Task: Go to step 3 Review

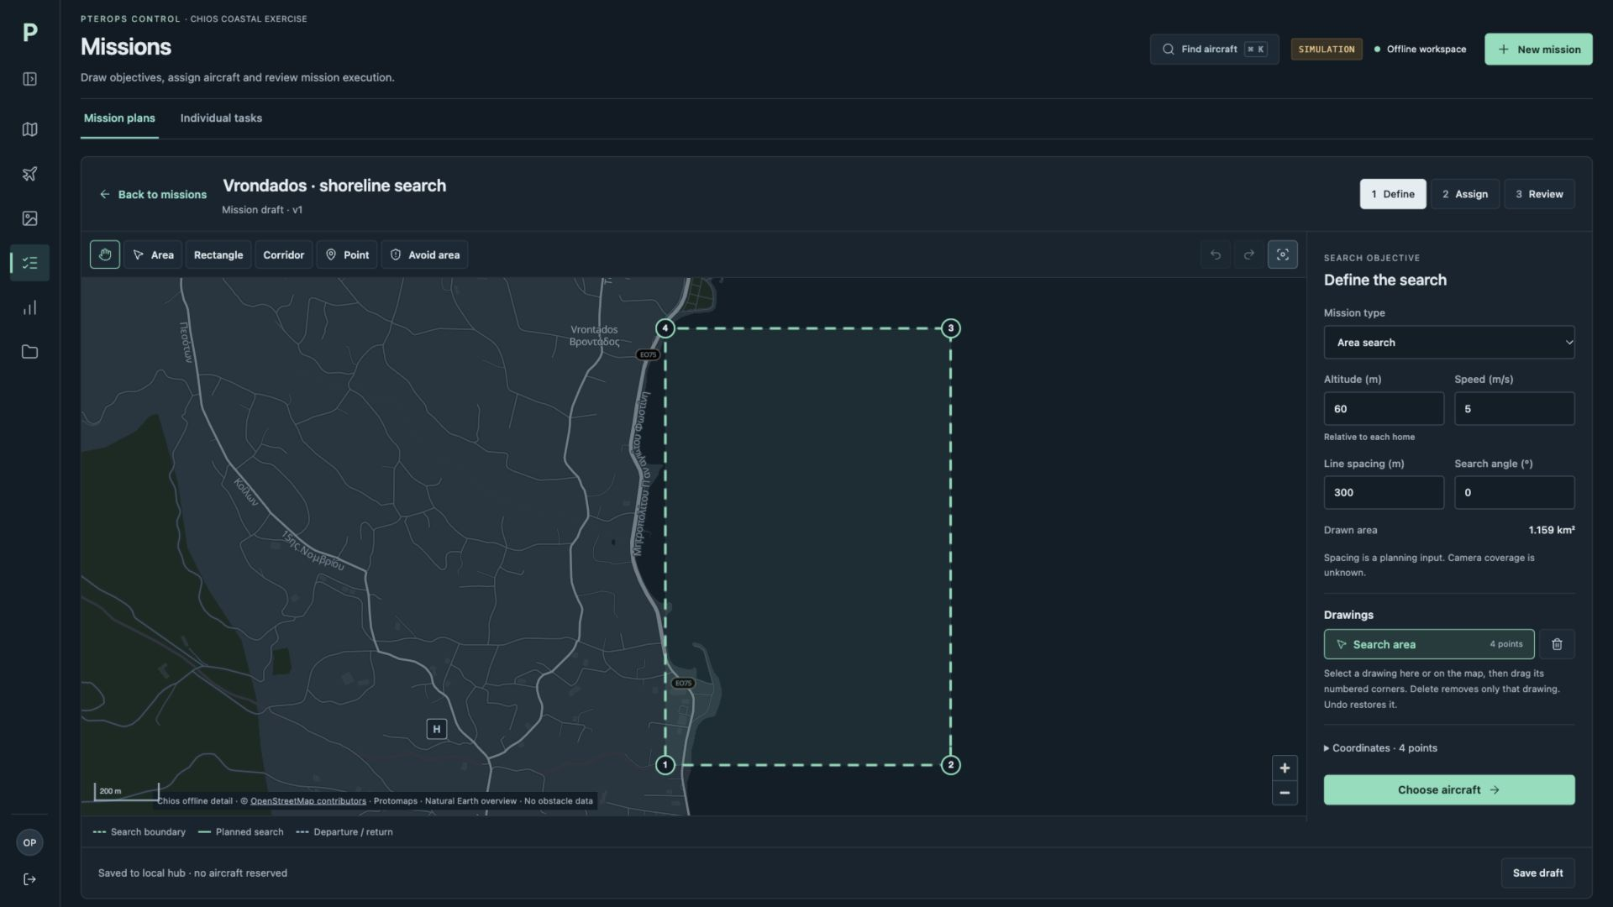Action: (x=1539, y=194)
